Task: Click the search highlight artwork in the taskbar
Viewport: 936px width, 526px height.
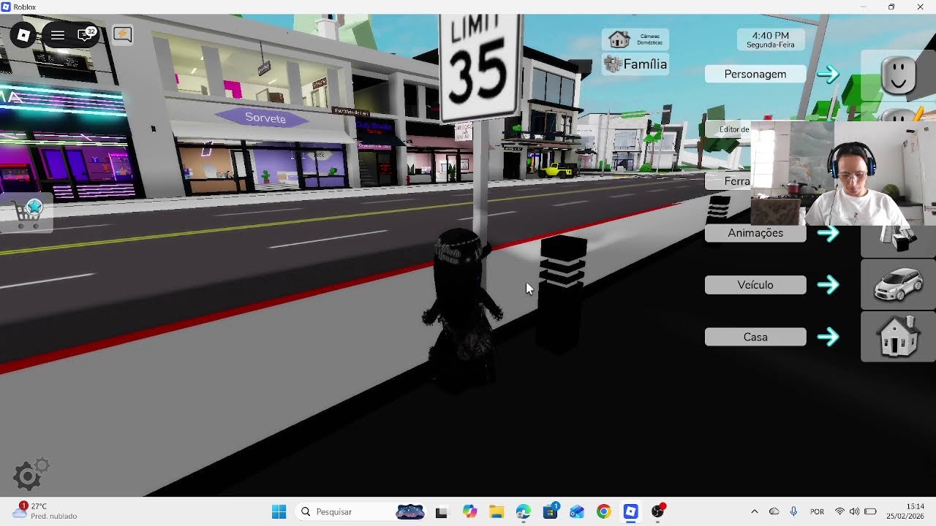Action: coord(410,511)
